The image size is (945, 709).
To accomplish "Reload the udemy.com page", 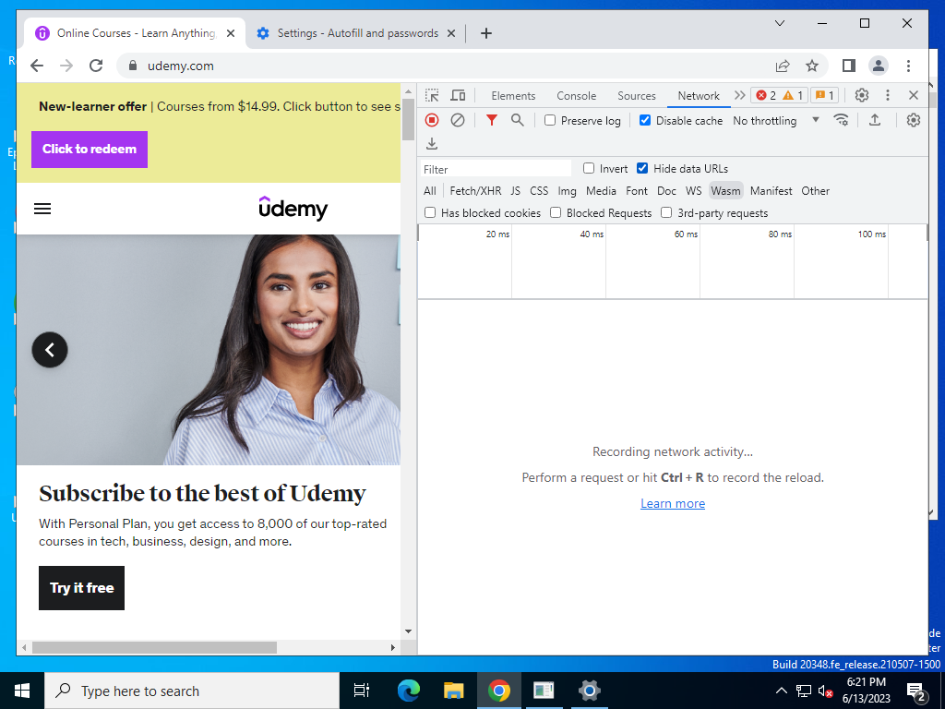I will click(96, 66).
